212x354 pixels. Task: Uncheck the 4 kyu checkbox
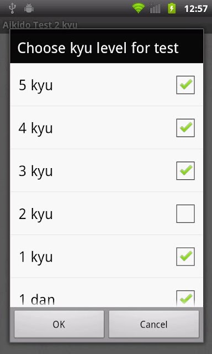click(x=185, y=128)
